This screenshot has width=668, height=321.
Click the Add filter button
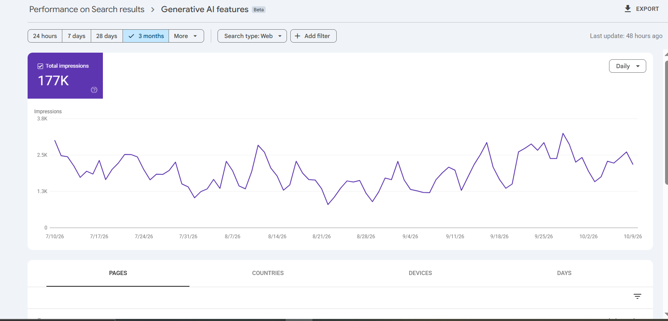tap(313, 36)
